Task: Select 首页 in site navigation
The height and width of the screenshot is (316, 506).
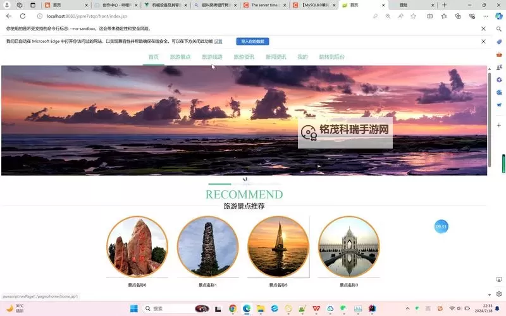Action: tap(154, 57)
